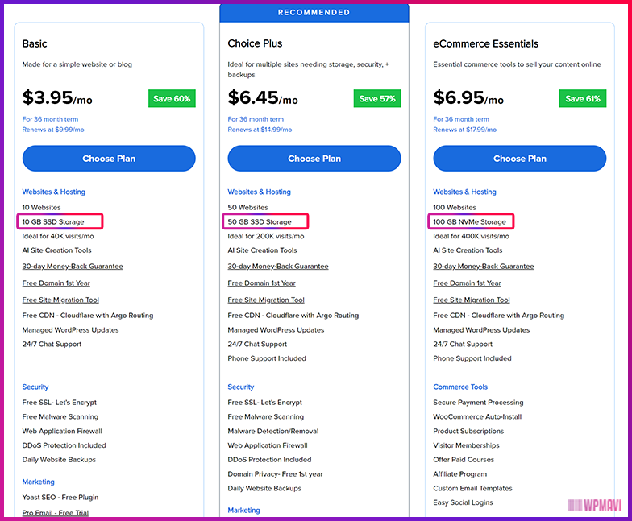Viewport: 632px width, 521px height.
Task: Click Pro Email - Free Trial link
Action: pyautogui.click(x=55, y=512)
